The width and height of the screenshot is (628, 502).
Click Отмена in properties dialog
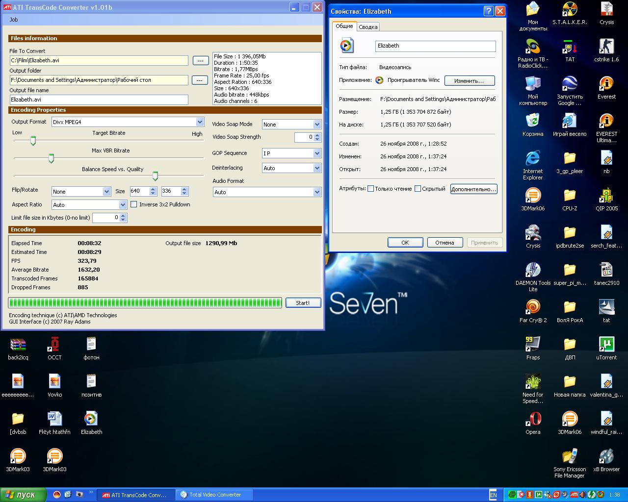coord(445,243)
